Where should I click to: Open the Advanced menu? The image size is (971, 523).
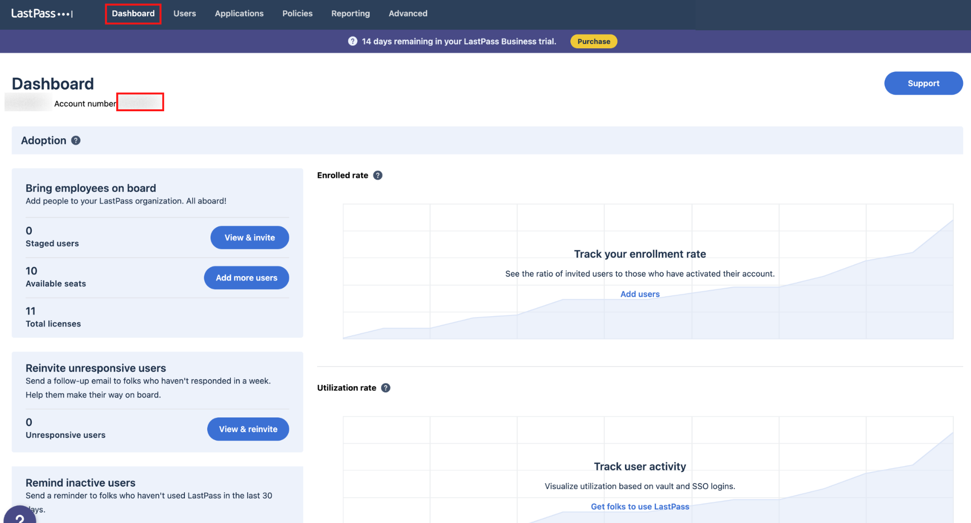pyautogui.click(x=408, y=14)
